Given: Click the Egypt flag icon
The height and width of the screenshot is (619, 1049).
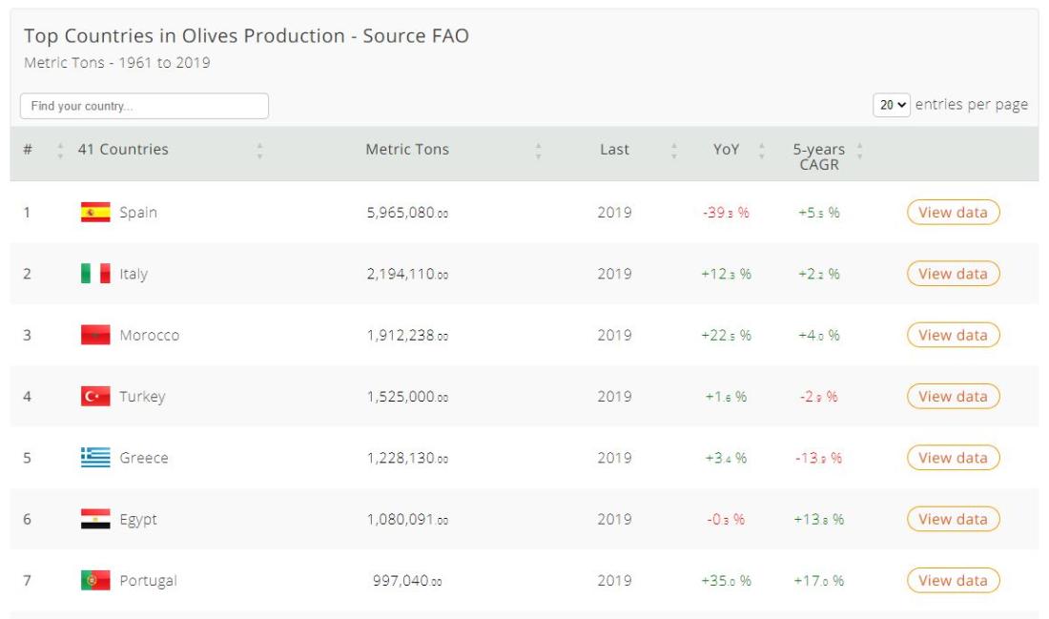Looking at the screenshot, I should 95,519.
